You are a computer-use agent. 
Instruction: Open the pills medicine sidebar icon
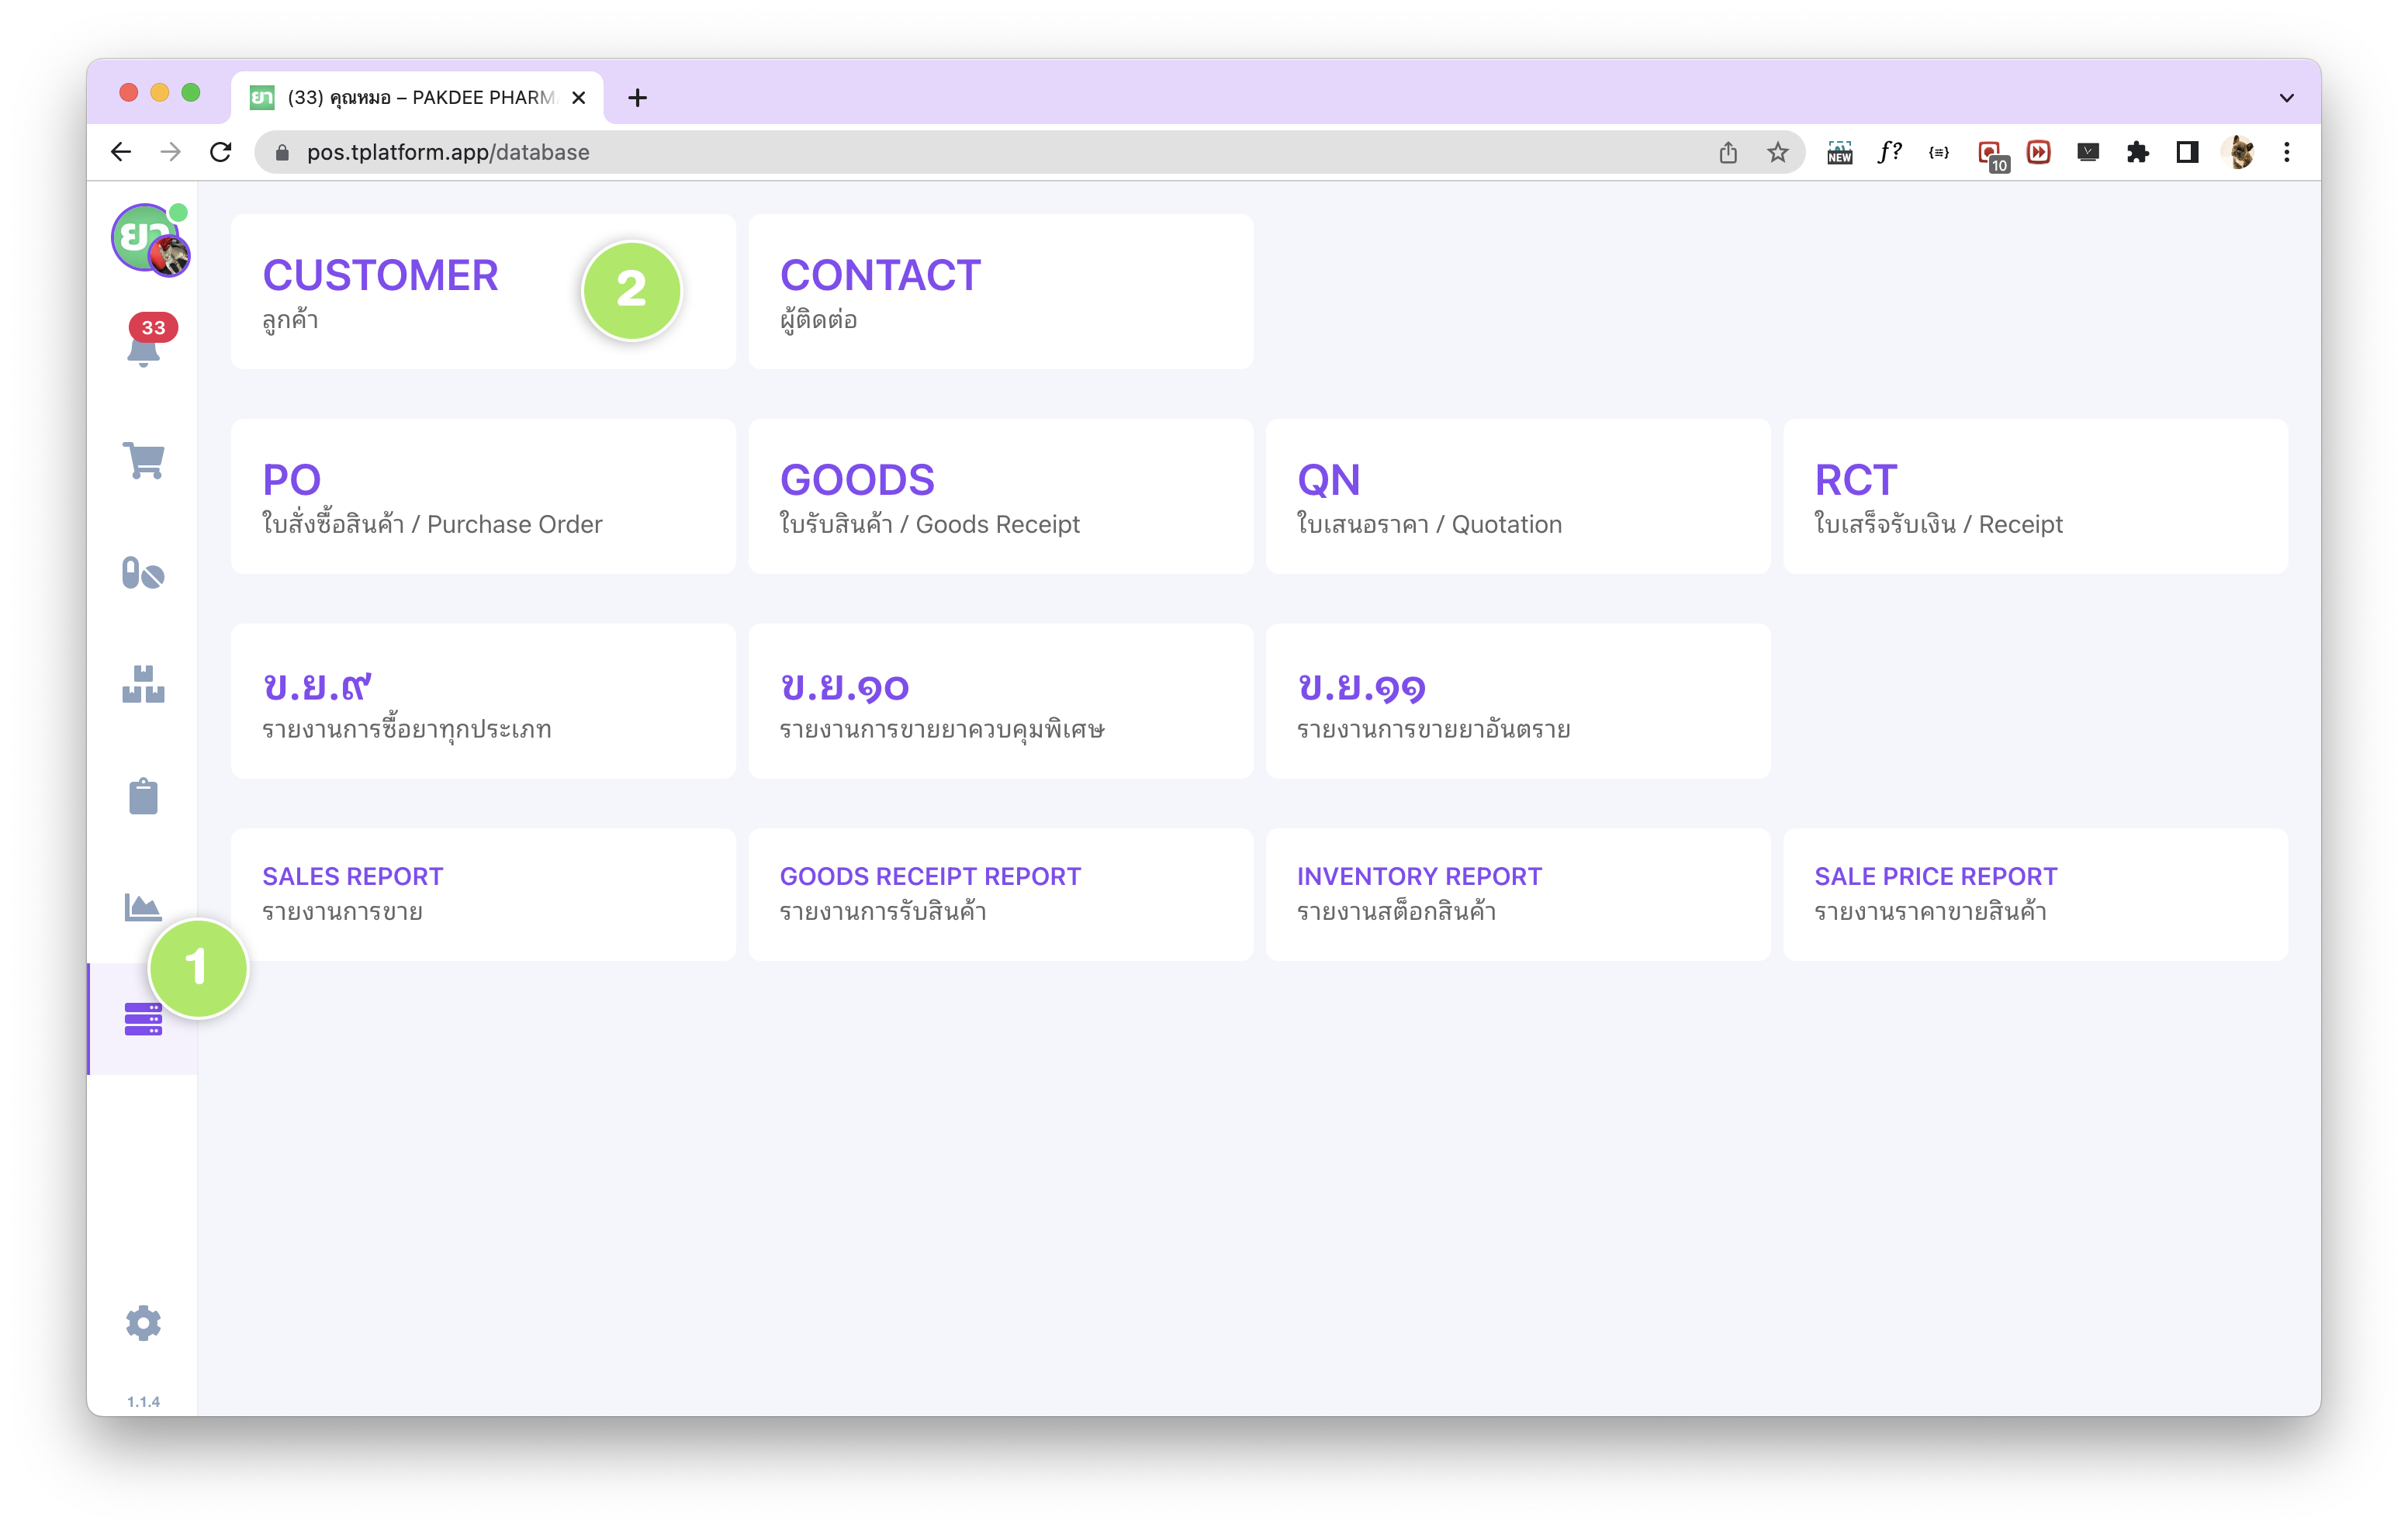pos(143,573)
